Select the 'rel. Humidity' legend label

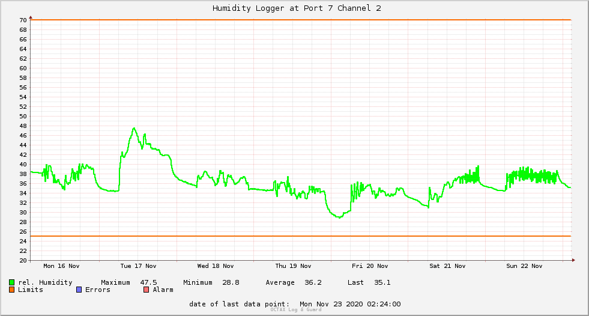45,282
